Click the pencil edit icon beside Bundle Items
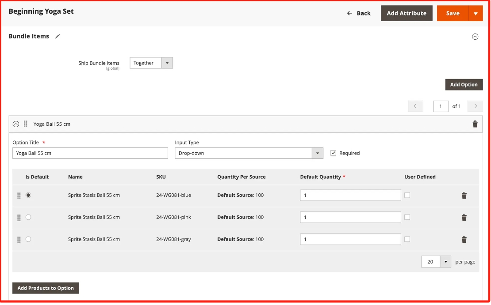 (x=58, y=36)
